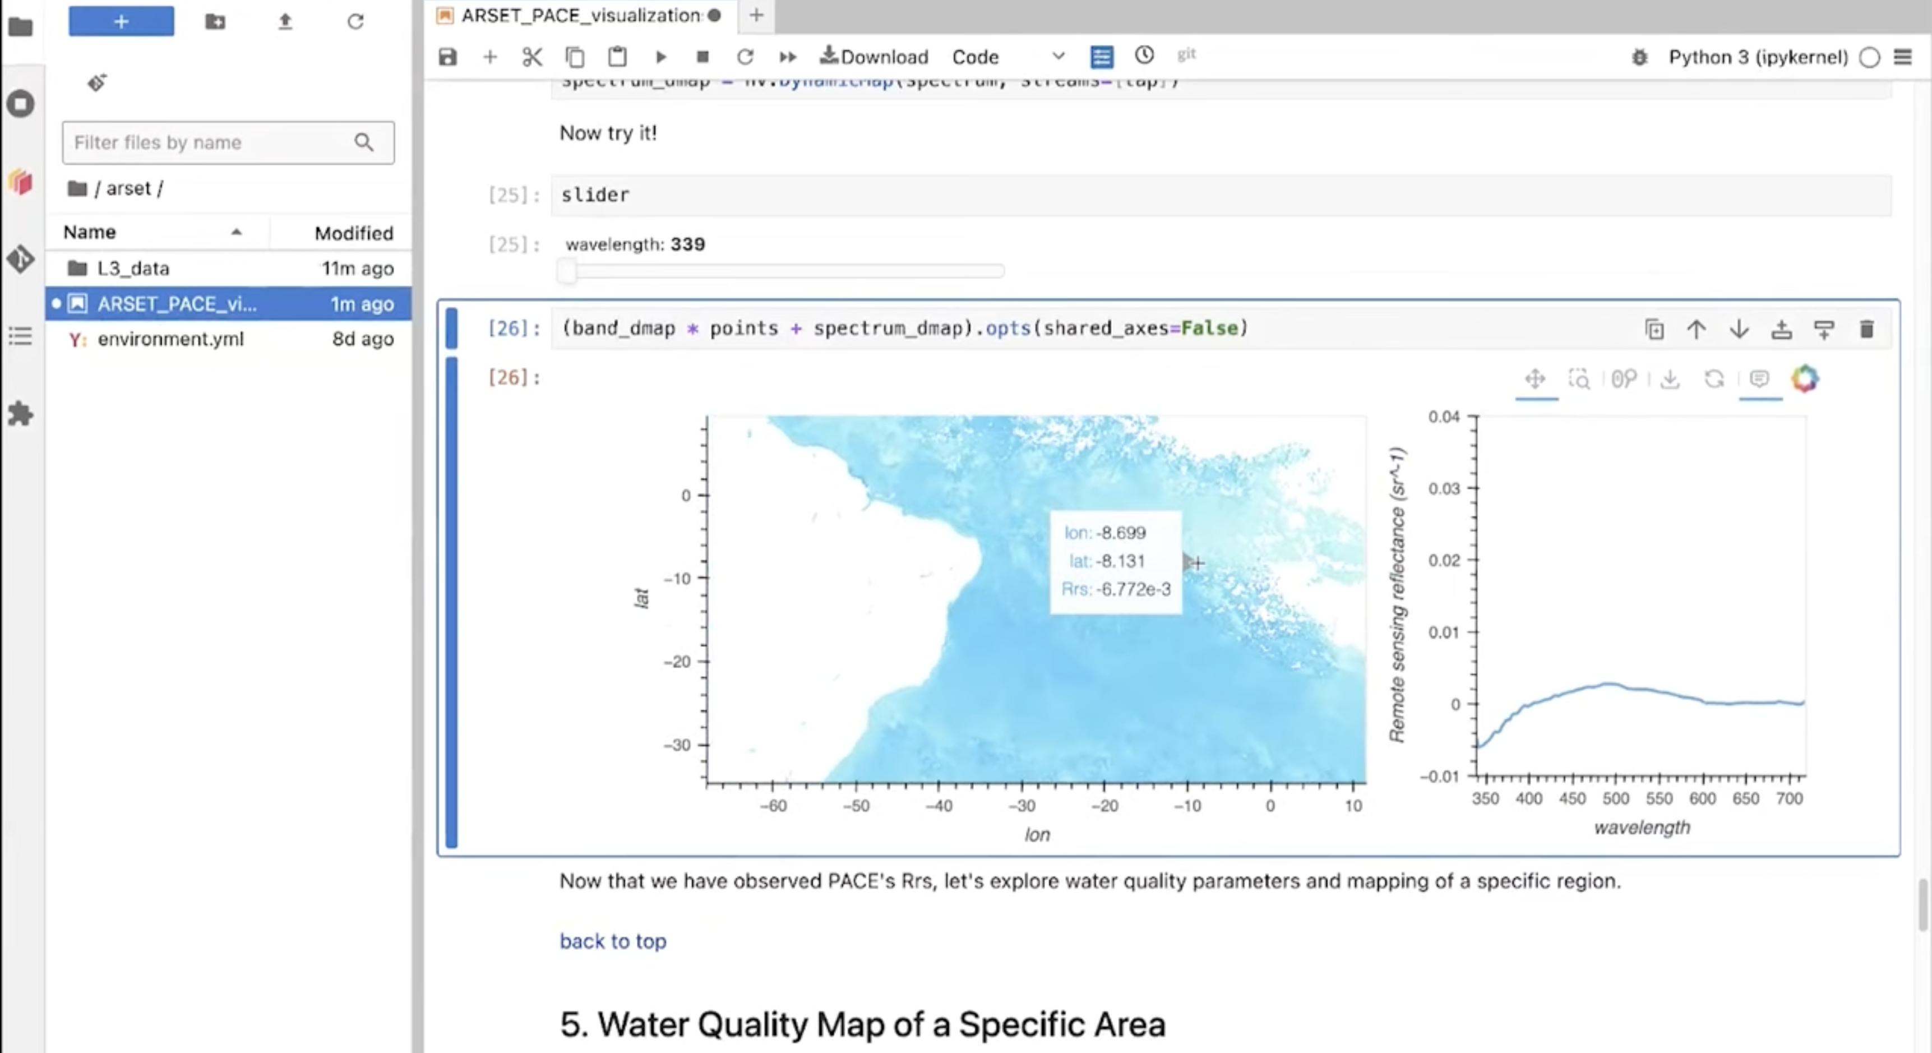
Task: Click the Bokeh logo icon
Action: pyautogui.click(x=1805, y=378)
